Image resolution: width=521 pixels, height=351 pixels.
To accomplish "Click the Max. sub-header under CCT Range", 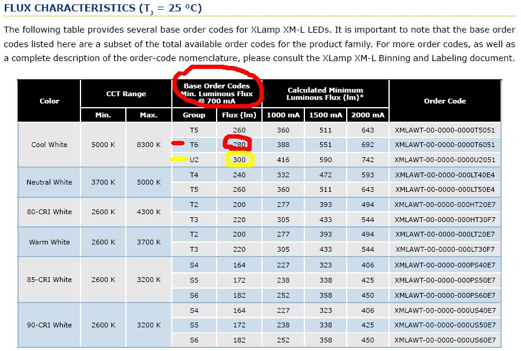I will coord(148,115).
